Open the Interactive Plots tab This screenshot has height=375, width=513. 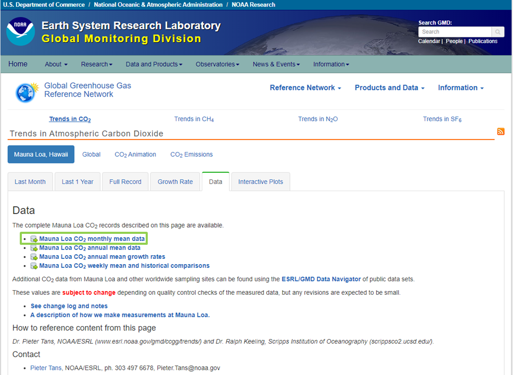[x=261, y=182]
